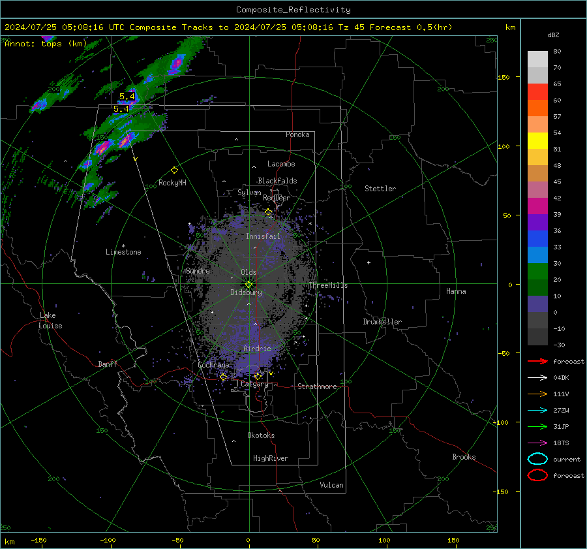Click the Sundre city label

click(x=198, y=270)
